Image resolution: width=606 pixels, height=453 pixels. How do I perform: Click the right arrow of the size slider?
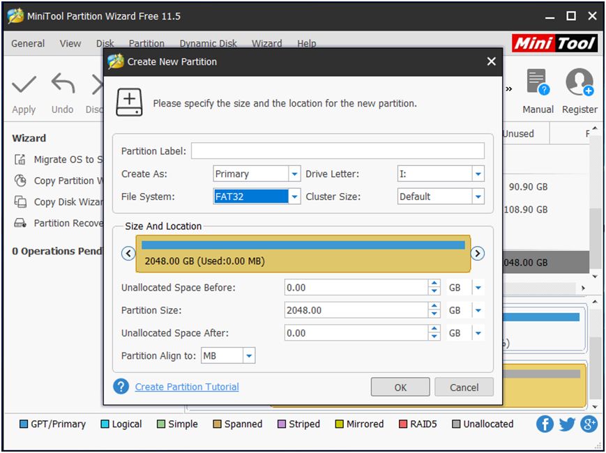[x=478, y=254]
